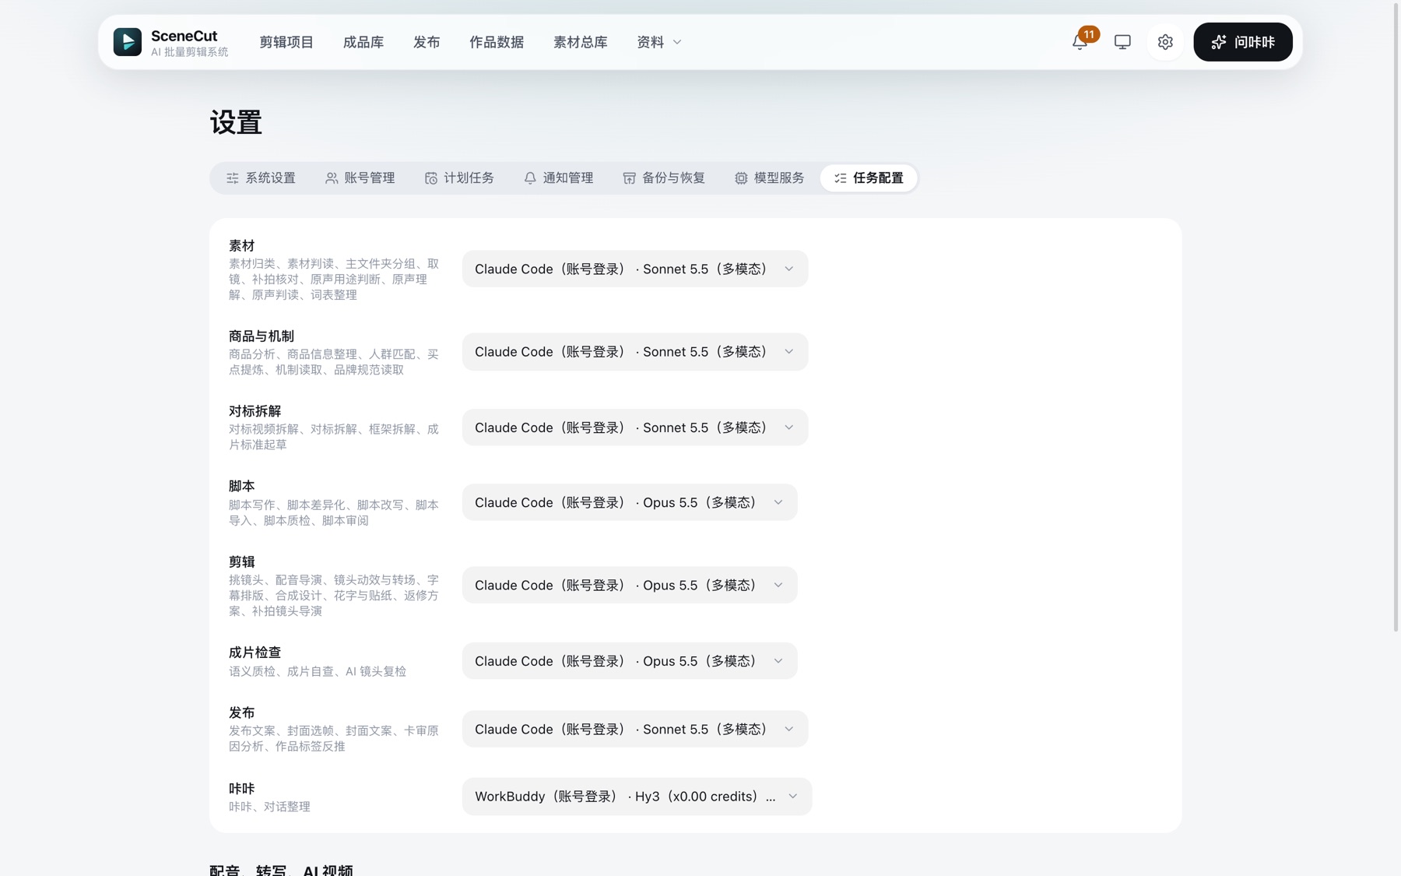Open model dropdown for 对标拆解 row
The height and width of the screenshot is (876, 1401).
coord(635,427)
